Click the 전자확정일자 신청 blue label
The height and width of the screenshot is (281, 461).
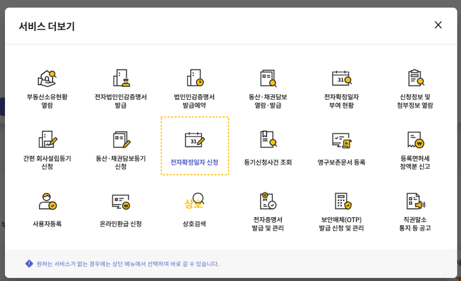point(194,163)
